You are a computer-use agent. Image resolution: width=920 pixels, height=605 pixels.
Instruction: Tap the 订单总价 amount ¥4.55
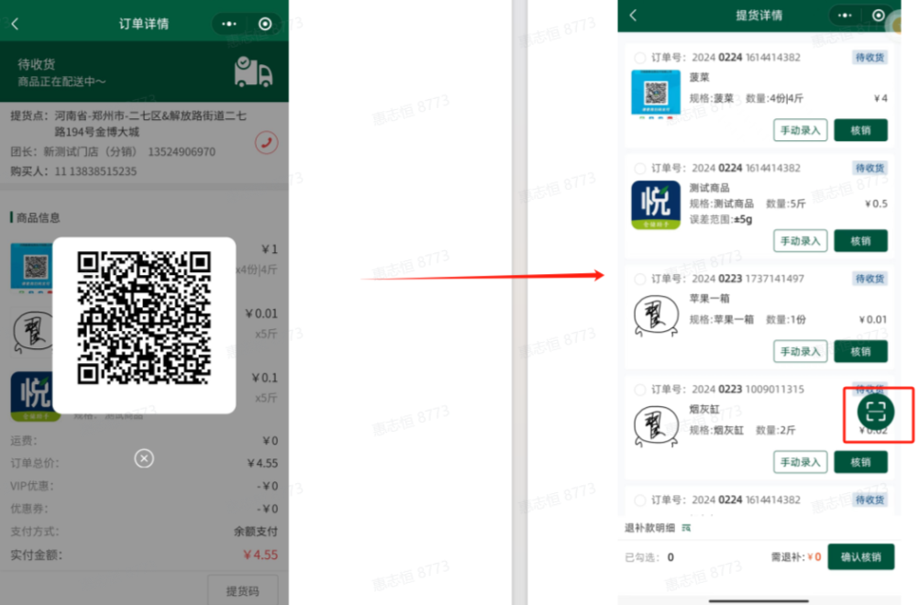pyautogui.click(x=263, y=463)
